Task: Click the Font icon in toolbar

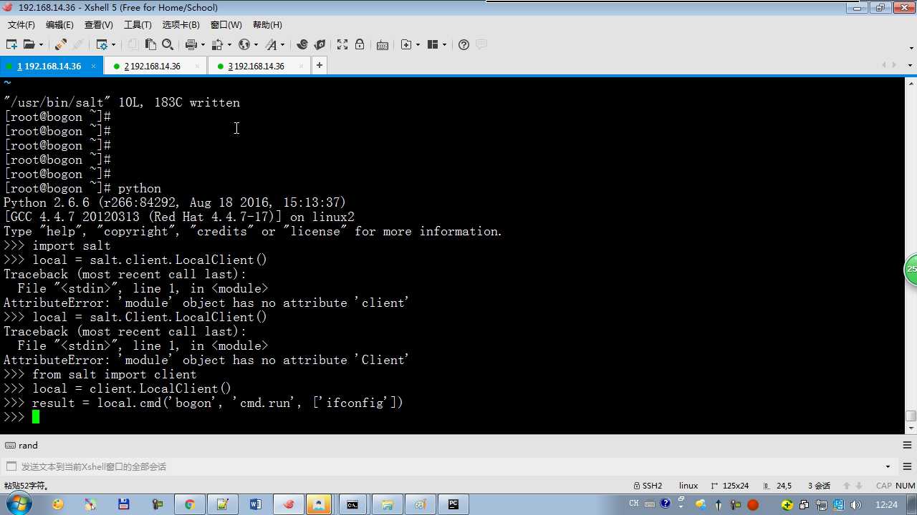Action: [x=271, y=44]
